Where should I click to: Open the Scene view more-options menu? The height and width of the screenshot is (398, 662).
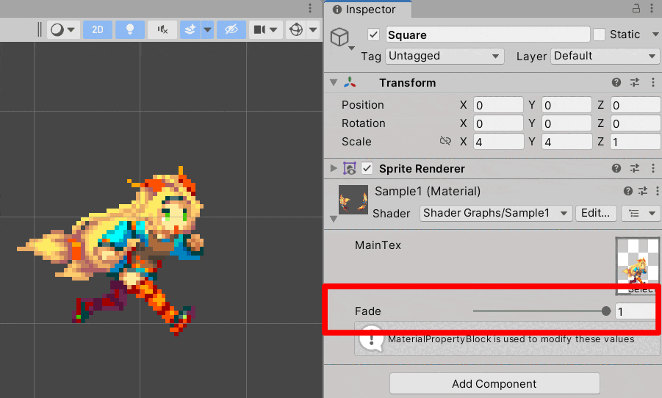point(310,8)
